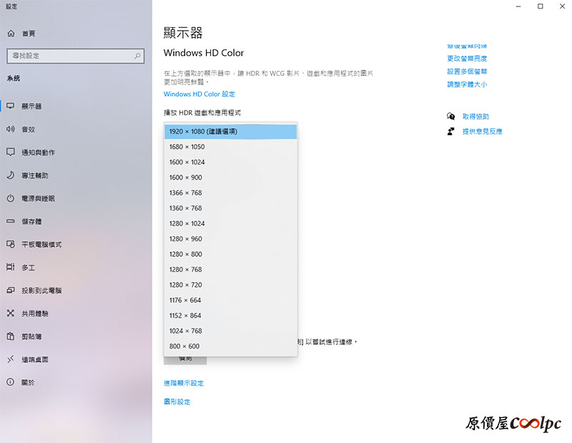The image size is (572, 443).
Task: Open the 調整字體大小 link
Action: click(467, 84)
